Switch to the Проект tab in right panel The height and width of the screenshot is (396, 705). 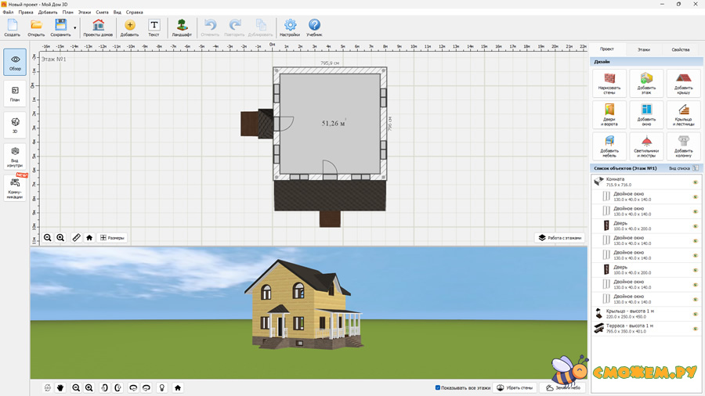point(606,49)
